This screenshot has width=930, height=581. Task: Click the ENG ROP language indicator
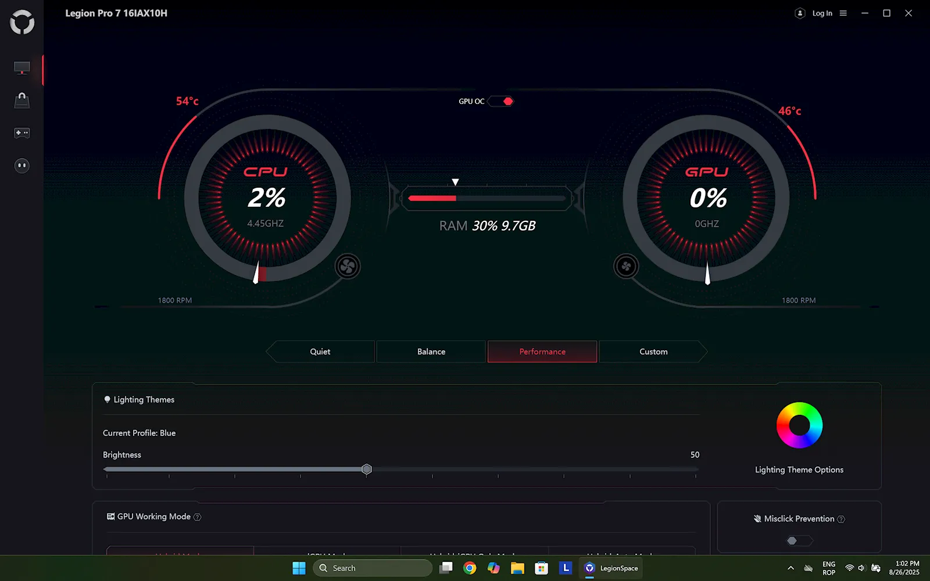tap(829, 568)
